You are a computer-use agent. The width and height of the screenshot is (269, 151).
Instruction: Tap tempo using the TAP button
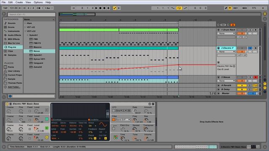pos(5,8)
